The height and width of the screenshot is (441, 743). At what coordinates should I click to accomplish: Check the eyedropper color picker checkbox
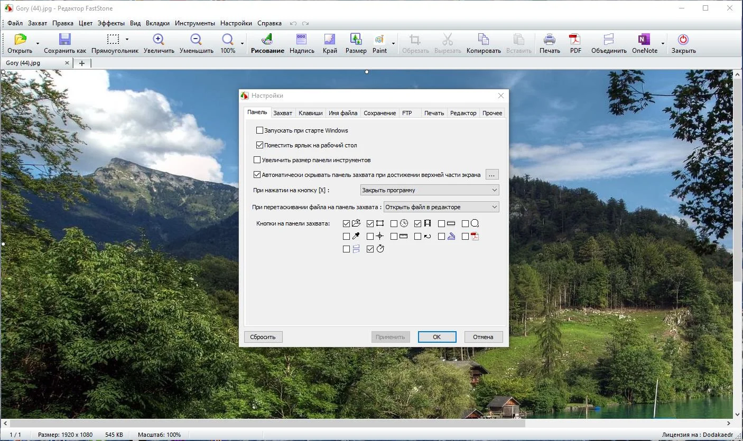[x=347, y=237]
